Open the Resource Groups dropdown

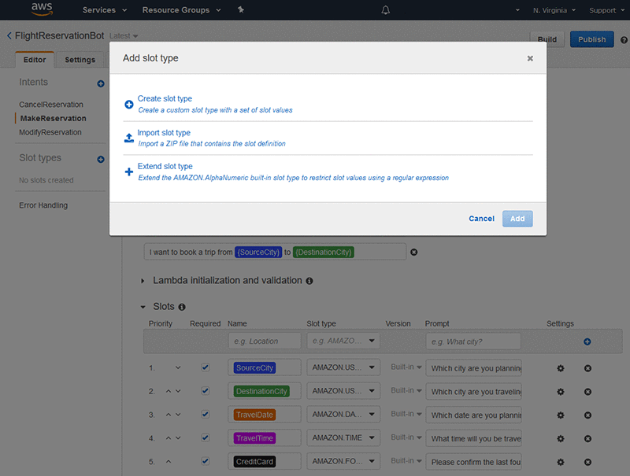point(182,10)
